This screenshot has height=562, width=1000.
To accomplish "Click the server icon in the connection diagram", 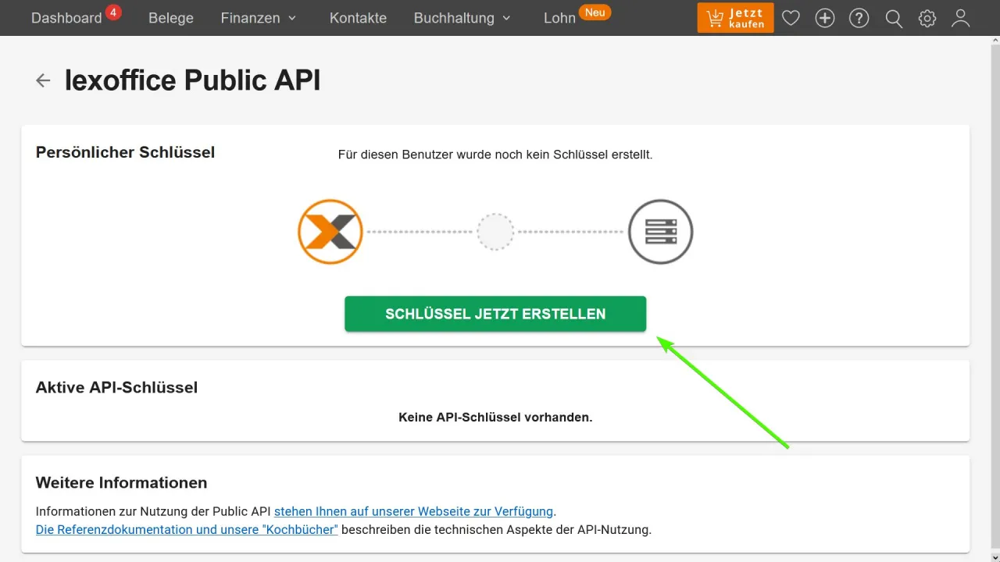I will 660,231.
